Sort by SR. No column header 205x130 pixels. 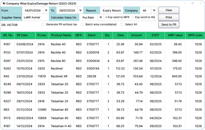[x=8, y=35]
